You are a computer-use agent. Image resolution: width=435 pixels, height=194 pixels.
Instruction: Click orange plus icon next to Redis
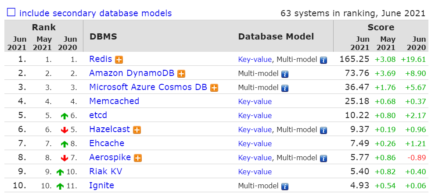(x=119, y=60)
